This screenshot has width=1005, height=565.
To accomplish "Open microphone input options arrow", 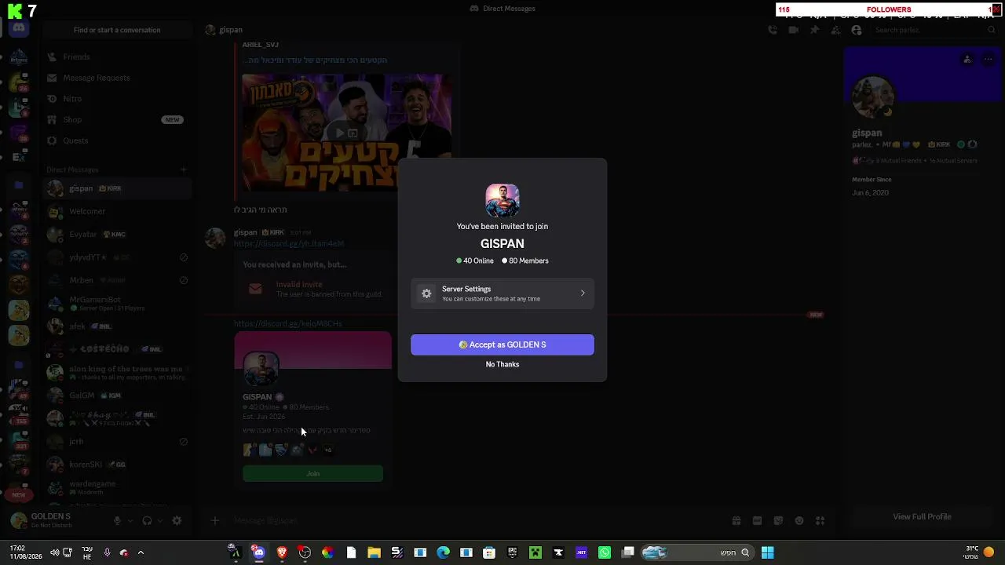I will click(x=130, y=520).
